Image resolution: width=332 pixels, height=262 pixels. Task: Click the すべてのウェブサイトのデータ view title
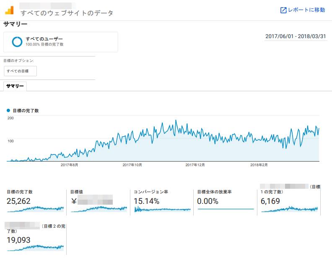67,13
